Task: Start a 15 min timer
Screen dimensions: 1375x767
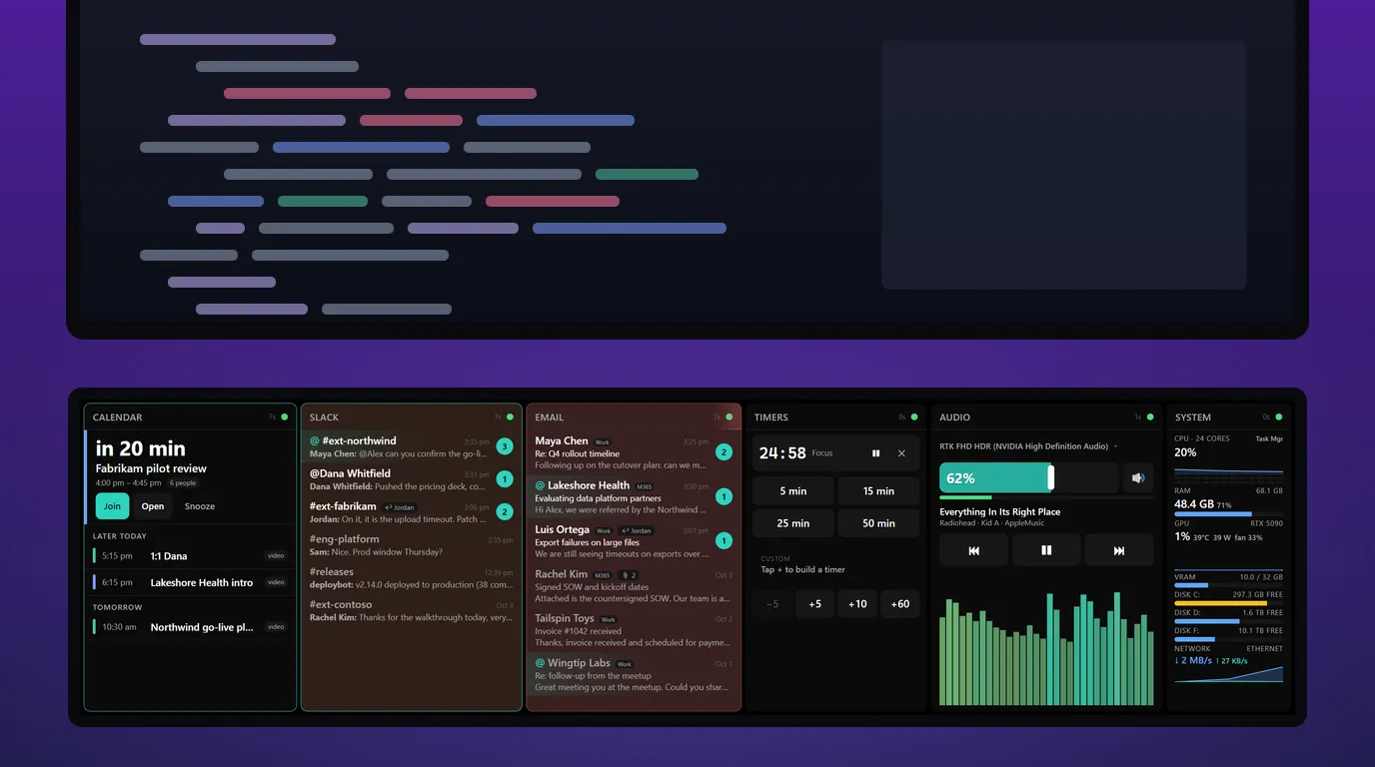Action: click(878, 491)
